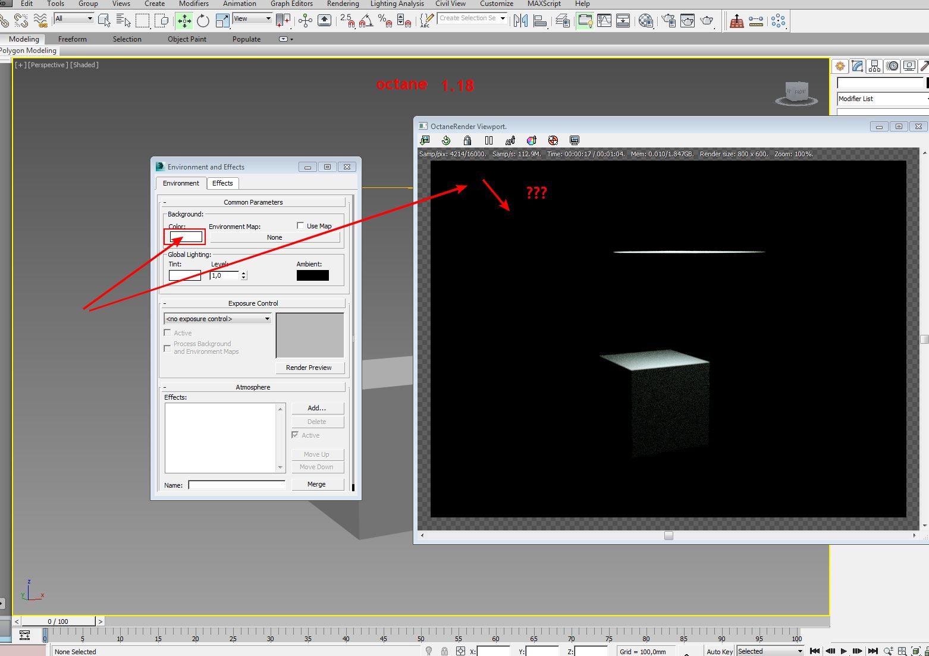Open the Display command panel tab

(909, 66)
